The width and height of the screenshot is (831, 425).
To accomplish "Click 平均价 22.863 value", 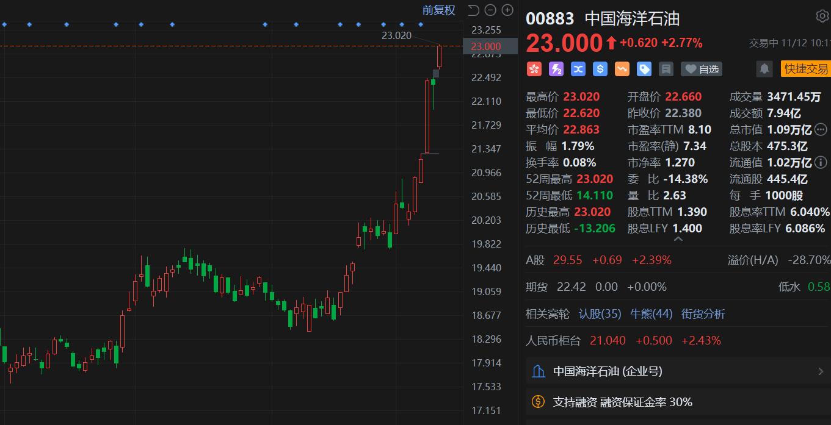I will (x=581, y=129).
